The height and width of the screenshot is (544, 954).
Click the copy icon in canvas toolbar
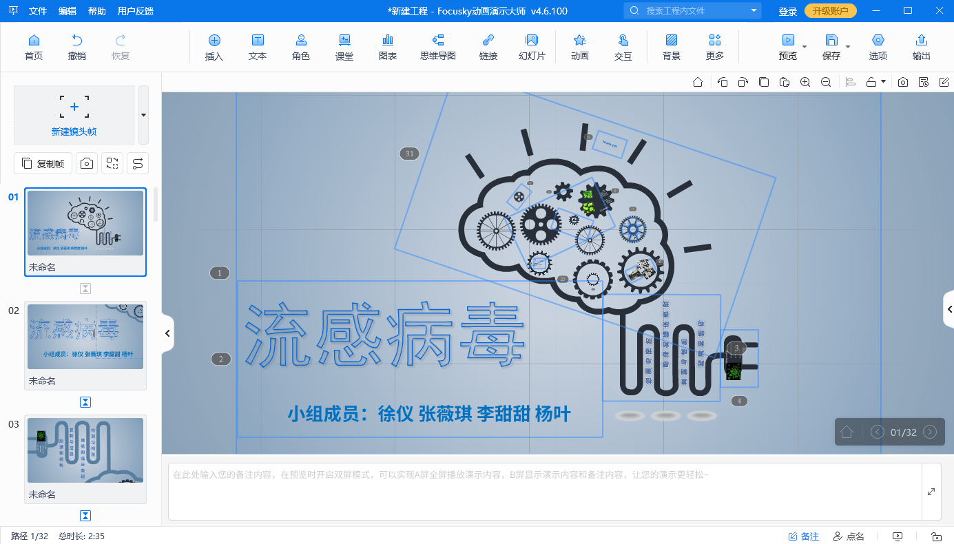click(x=764, y=82)
